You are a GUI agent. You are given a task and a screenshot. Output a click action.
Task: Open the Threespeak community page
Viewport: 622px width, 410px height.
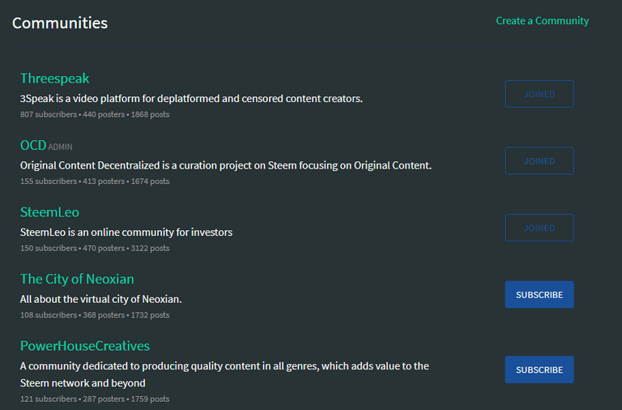click(x=54, y=79)
